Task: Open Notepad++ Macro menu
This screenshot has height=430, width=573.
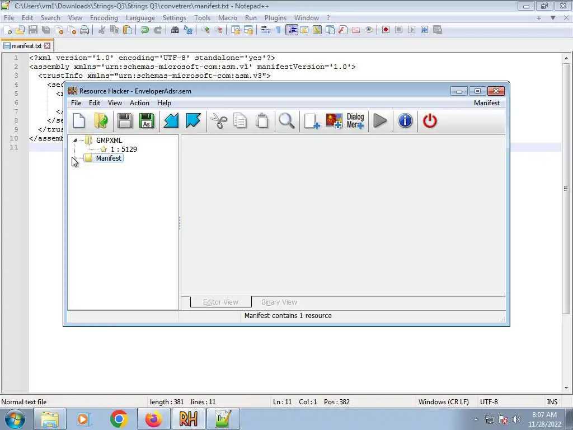Action: point(227,18)
